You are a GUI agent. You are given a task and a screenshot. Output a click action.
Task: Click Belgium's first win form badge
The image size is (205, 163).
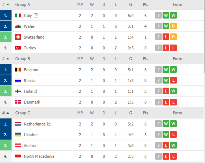point(166,69)
